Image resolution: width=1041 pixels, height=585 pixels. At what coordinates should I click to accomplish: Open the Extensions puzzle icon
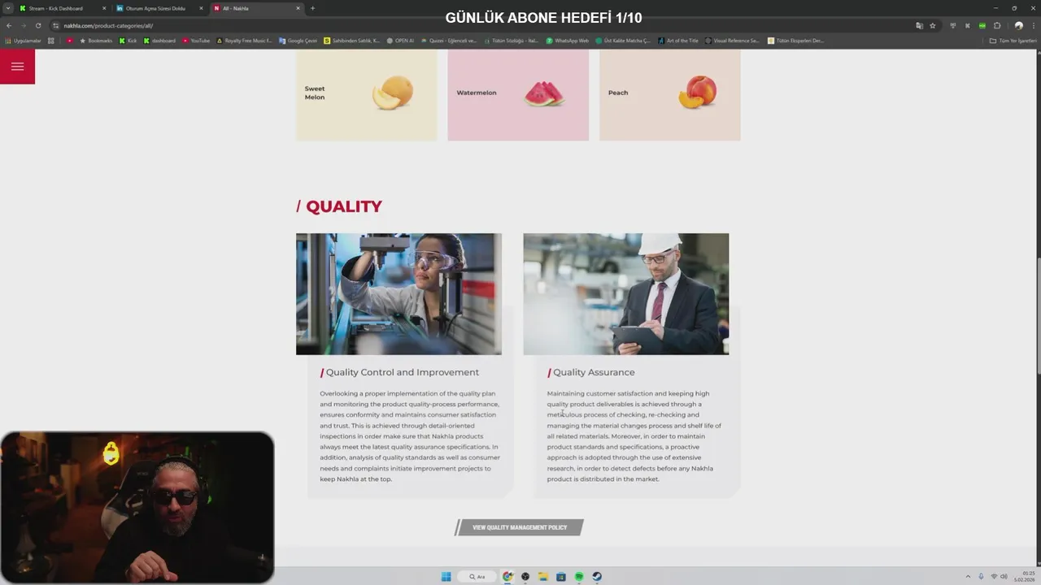[x=997, y=25]
